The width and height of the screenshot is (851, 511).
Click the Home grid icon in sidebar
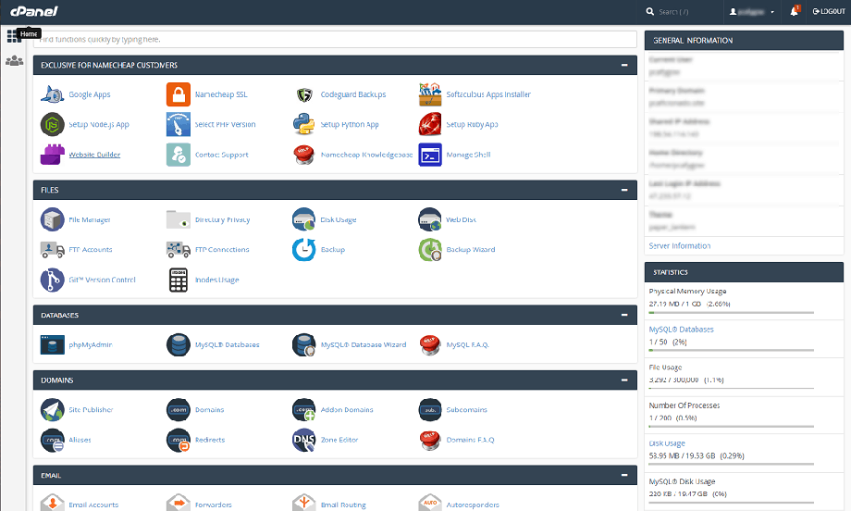(x=13, y=36)
